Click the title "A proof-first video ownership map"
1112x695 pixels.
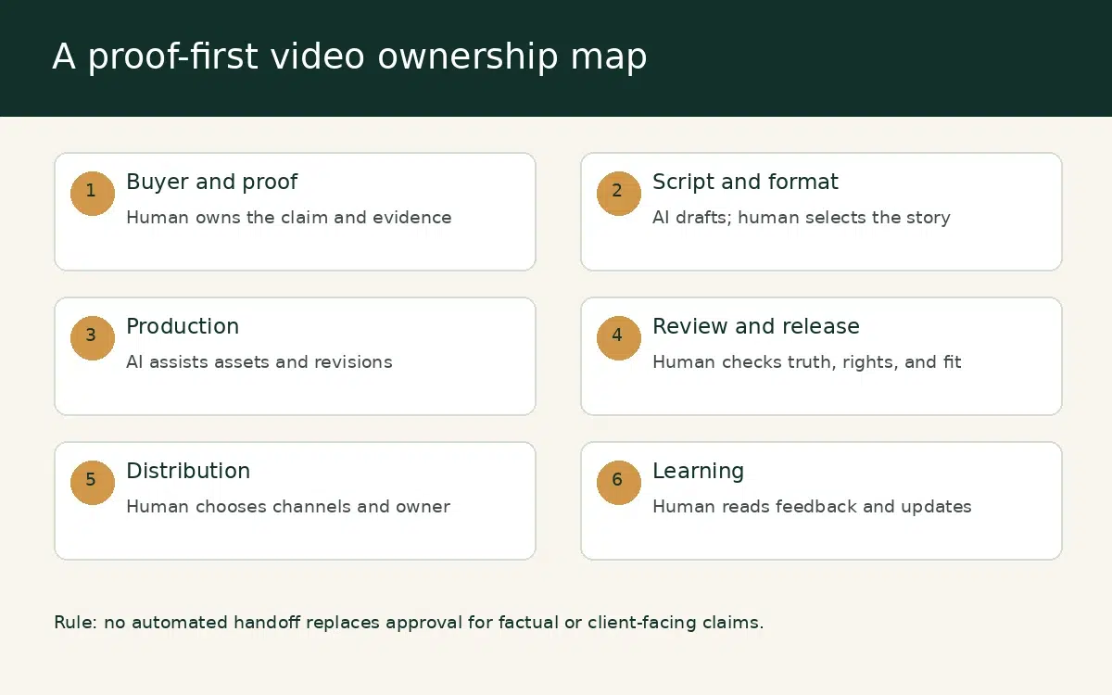(x=349, y=57)
